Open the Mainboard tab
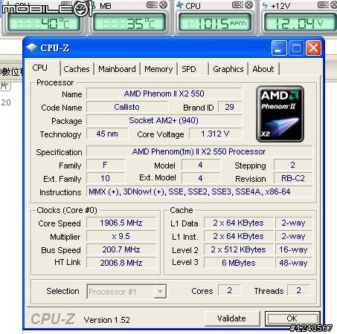The image size is (337, 334). 117,69
